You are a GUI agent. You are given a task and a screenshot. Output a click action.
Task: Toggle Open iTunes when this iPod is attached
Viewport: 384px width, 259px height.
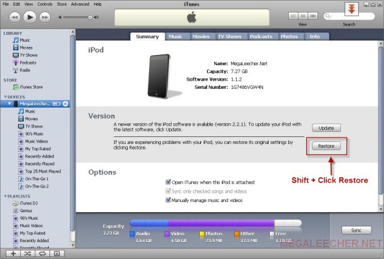168,182
